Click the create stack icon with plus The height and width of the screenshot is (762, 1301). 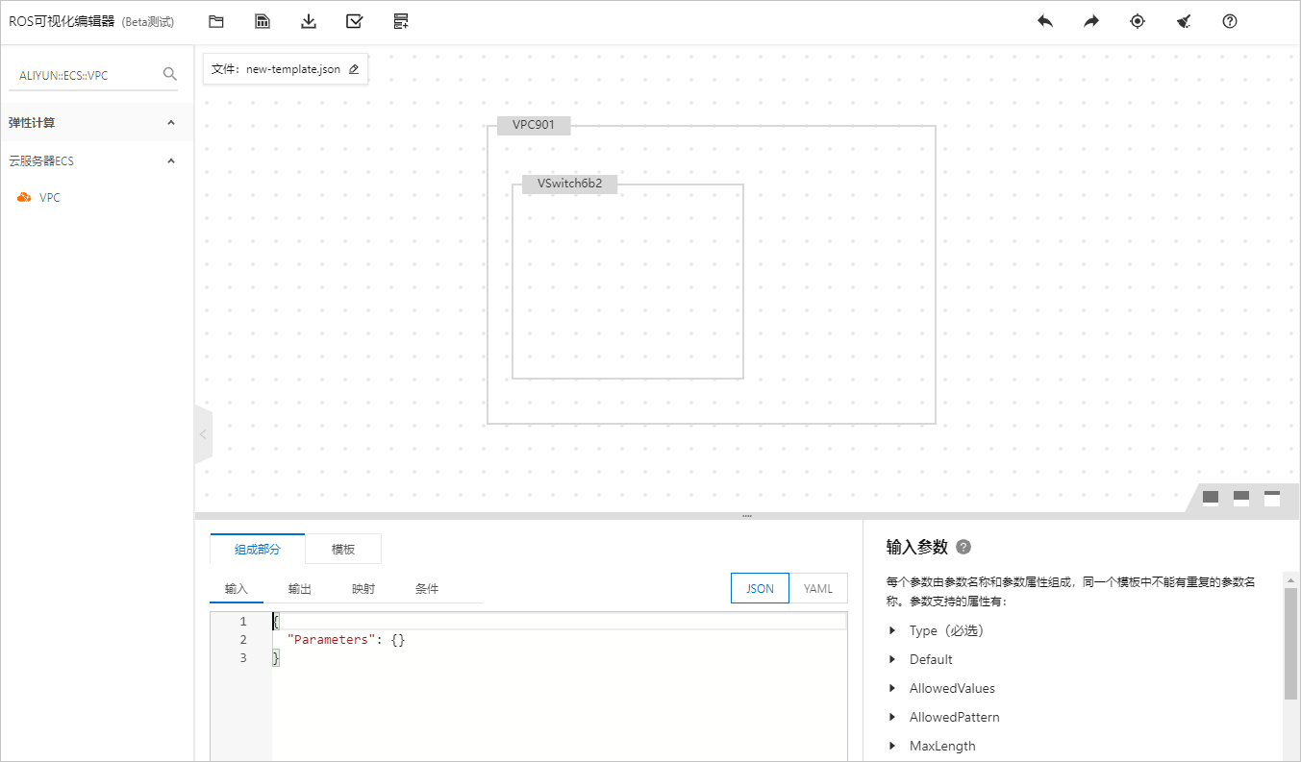[401, 21]
